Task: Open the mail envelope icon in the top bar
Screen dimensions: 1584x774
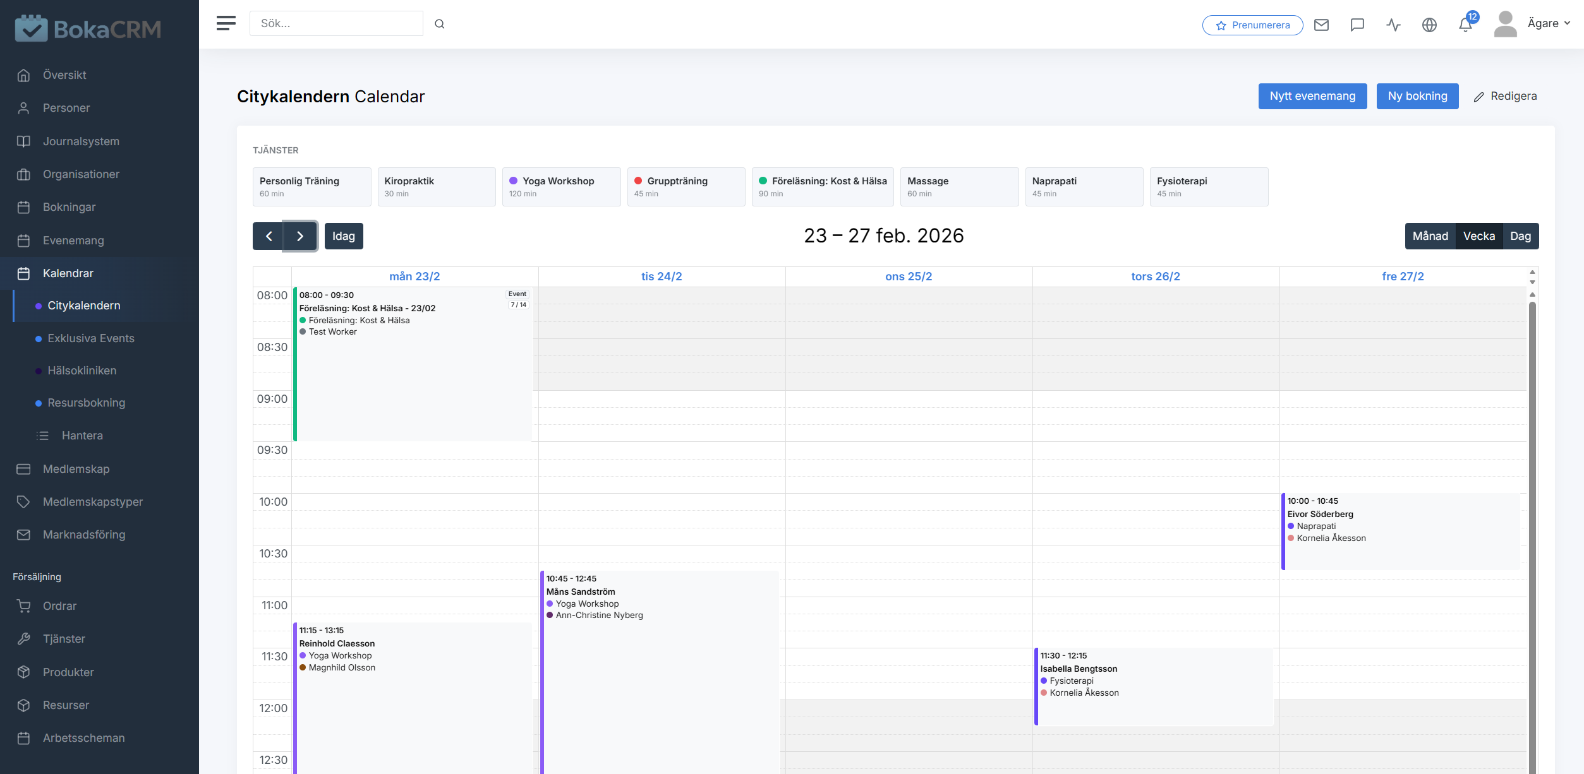Action: click(x=1321, y=25)
